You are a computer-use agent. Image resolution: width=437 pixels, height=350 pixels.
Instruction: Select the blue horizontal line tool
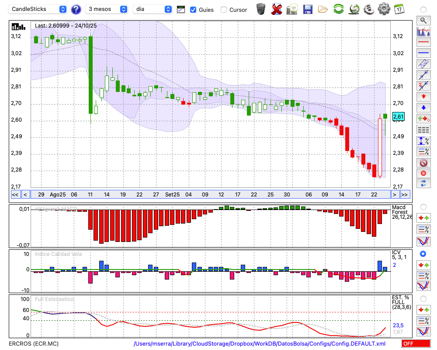coord(423,53)
